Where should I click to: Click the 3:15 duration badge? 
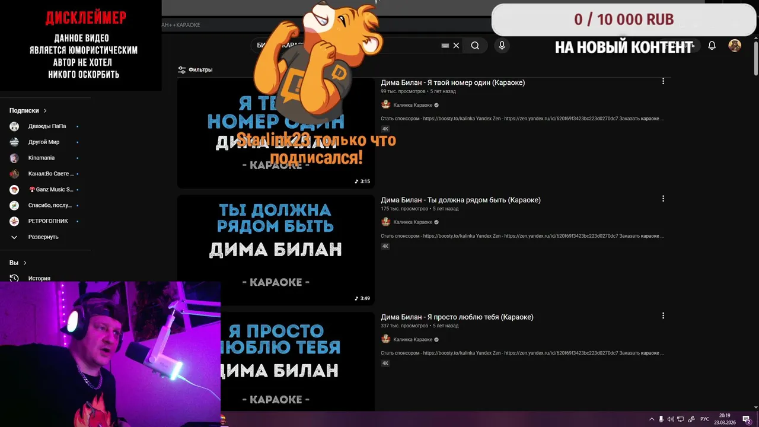click(362, 181)
